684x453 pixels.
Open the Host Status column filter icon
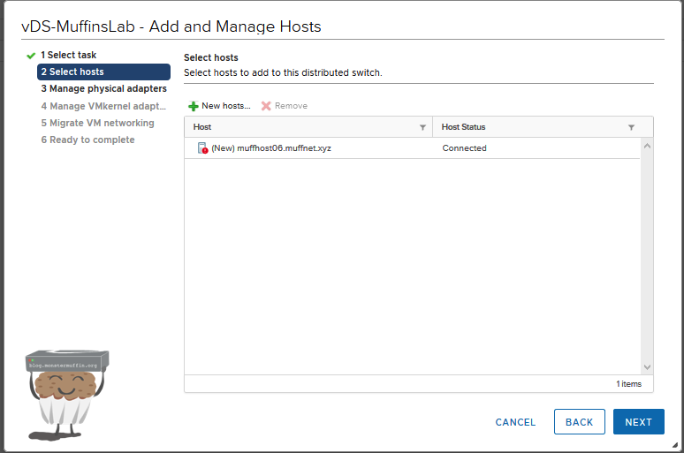click(631, 127)
